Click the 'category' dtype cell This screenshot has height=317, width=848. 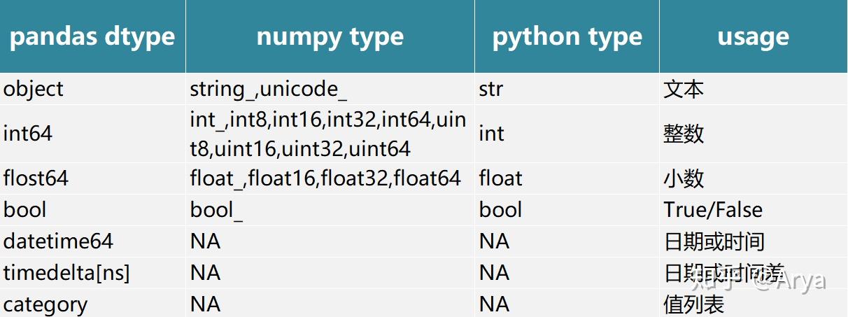pos(92,304)
